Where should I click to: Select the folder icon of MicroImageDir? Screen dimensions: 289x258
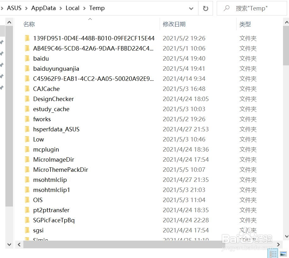(27, 159)
